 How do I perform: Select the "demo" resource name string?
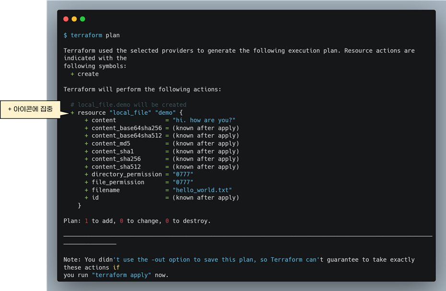165,113
